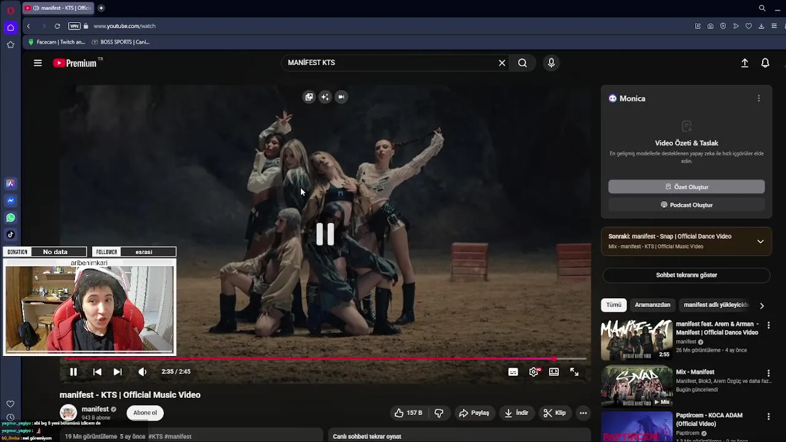The image size is (786, 442).
Task: Take a snapshot with camera icon
Action: (710, 26)
